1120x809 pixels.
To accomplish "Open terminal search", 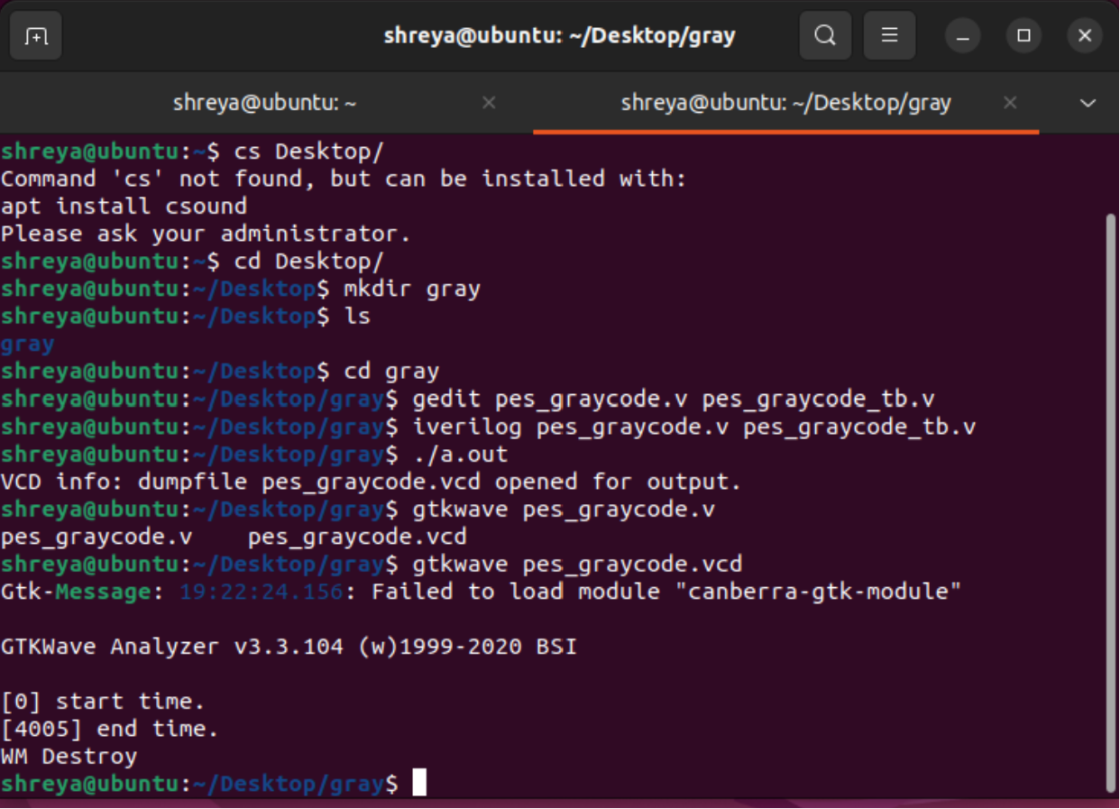I will [x=825, y=36].
